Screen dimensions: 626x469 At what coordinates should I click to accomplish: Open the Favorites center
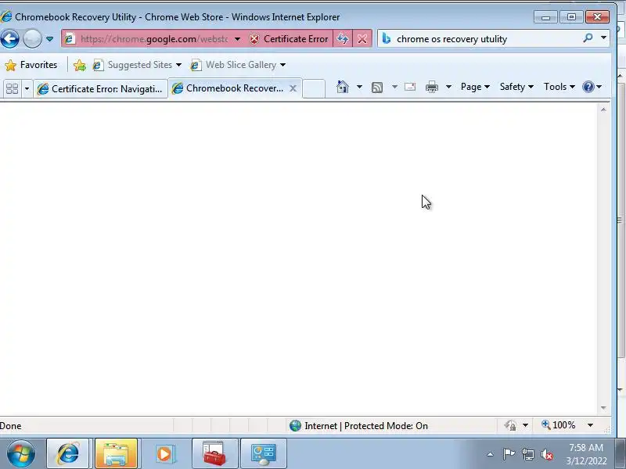tap(31, 65)
